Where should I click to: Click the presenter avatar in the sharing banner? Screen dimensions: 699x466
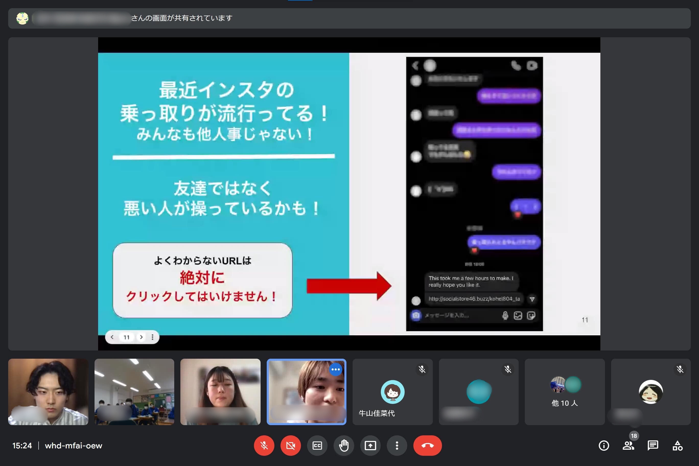point(22,18)
